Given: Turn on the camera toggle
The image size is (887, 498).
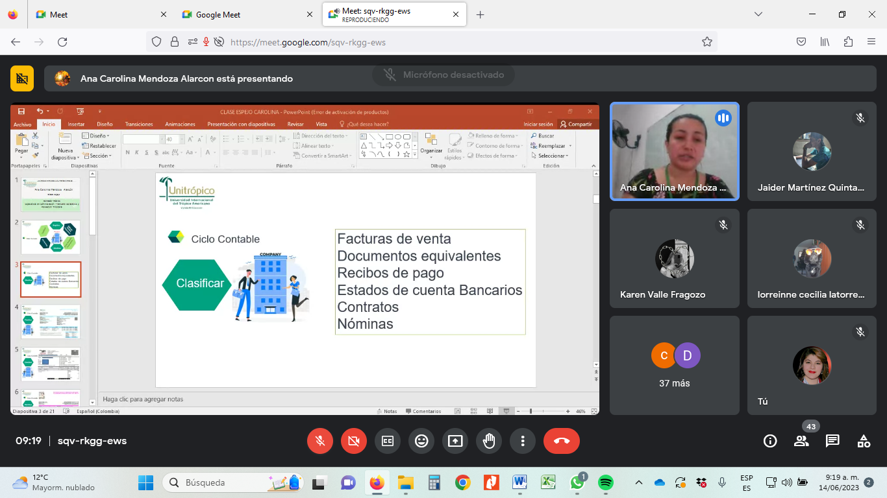Looking at the screenshot, I should (354, 441).
